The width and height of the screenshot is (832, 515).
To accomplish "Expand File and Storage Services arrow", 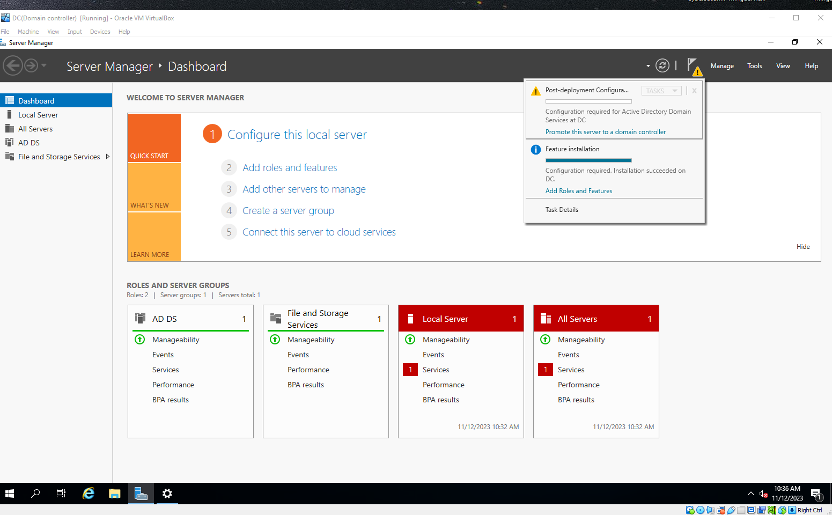I will [108, 157].
